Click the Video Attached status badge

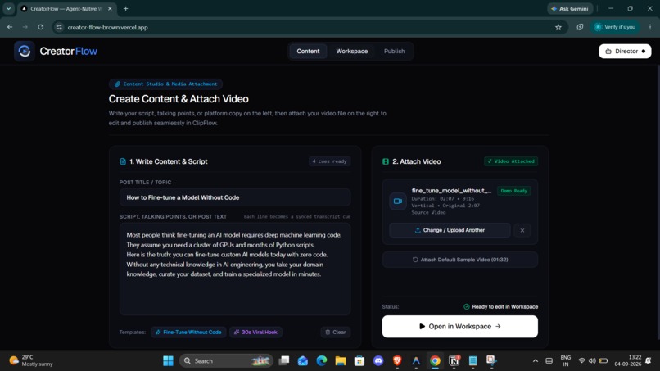511,161
